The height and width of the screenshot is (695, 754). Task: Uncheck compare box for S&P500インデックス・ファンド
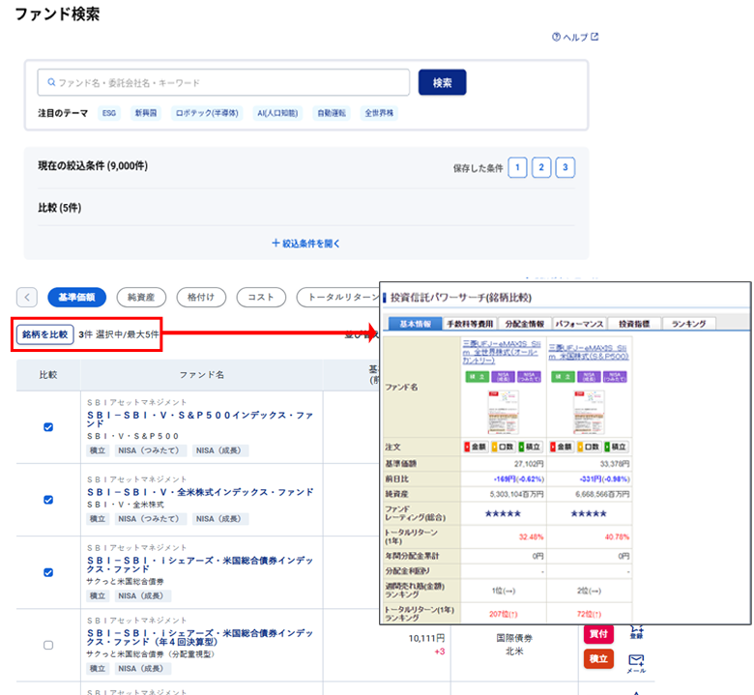pyautogui.click(x=48, y=427)
